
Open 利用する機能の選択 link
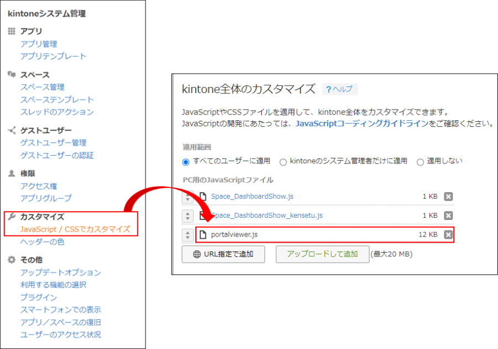click(53, 285)
